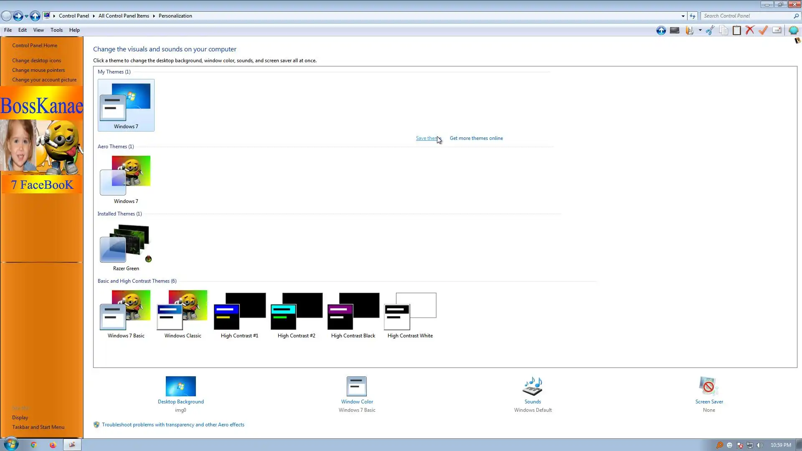
Task: Click the Copy pages toolbar icon
Action: pos(723,30)
